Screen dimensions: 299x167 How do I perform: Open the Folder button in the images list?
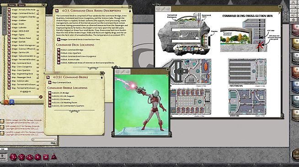coord(12,5)
